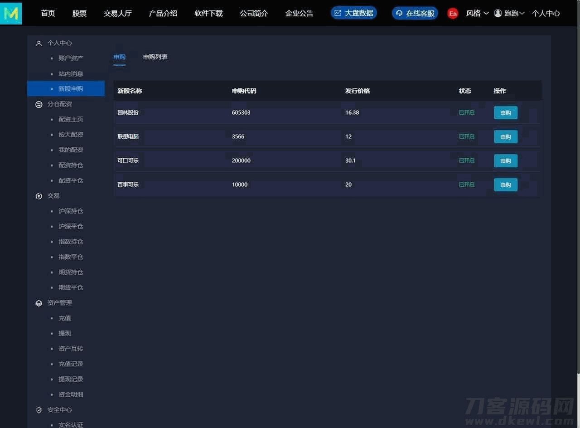Screen dimensions: 580x428
Task: Click the 安全中心 shield icon
Action: [x=39, y=410]
